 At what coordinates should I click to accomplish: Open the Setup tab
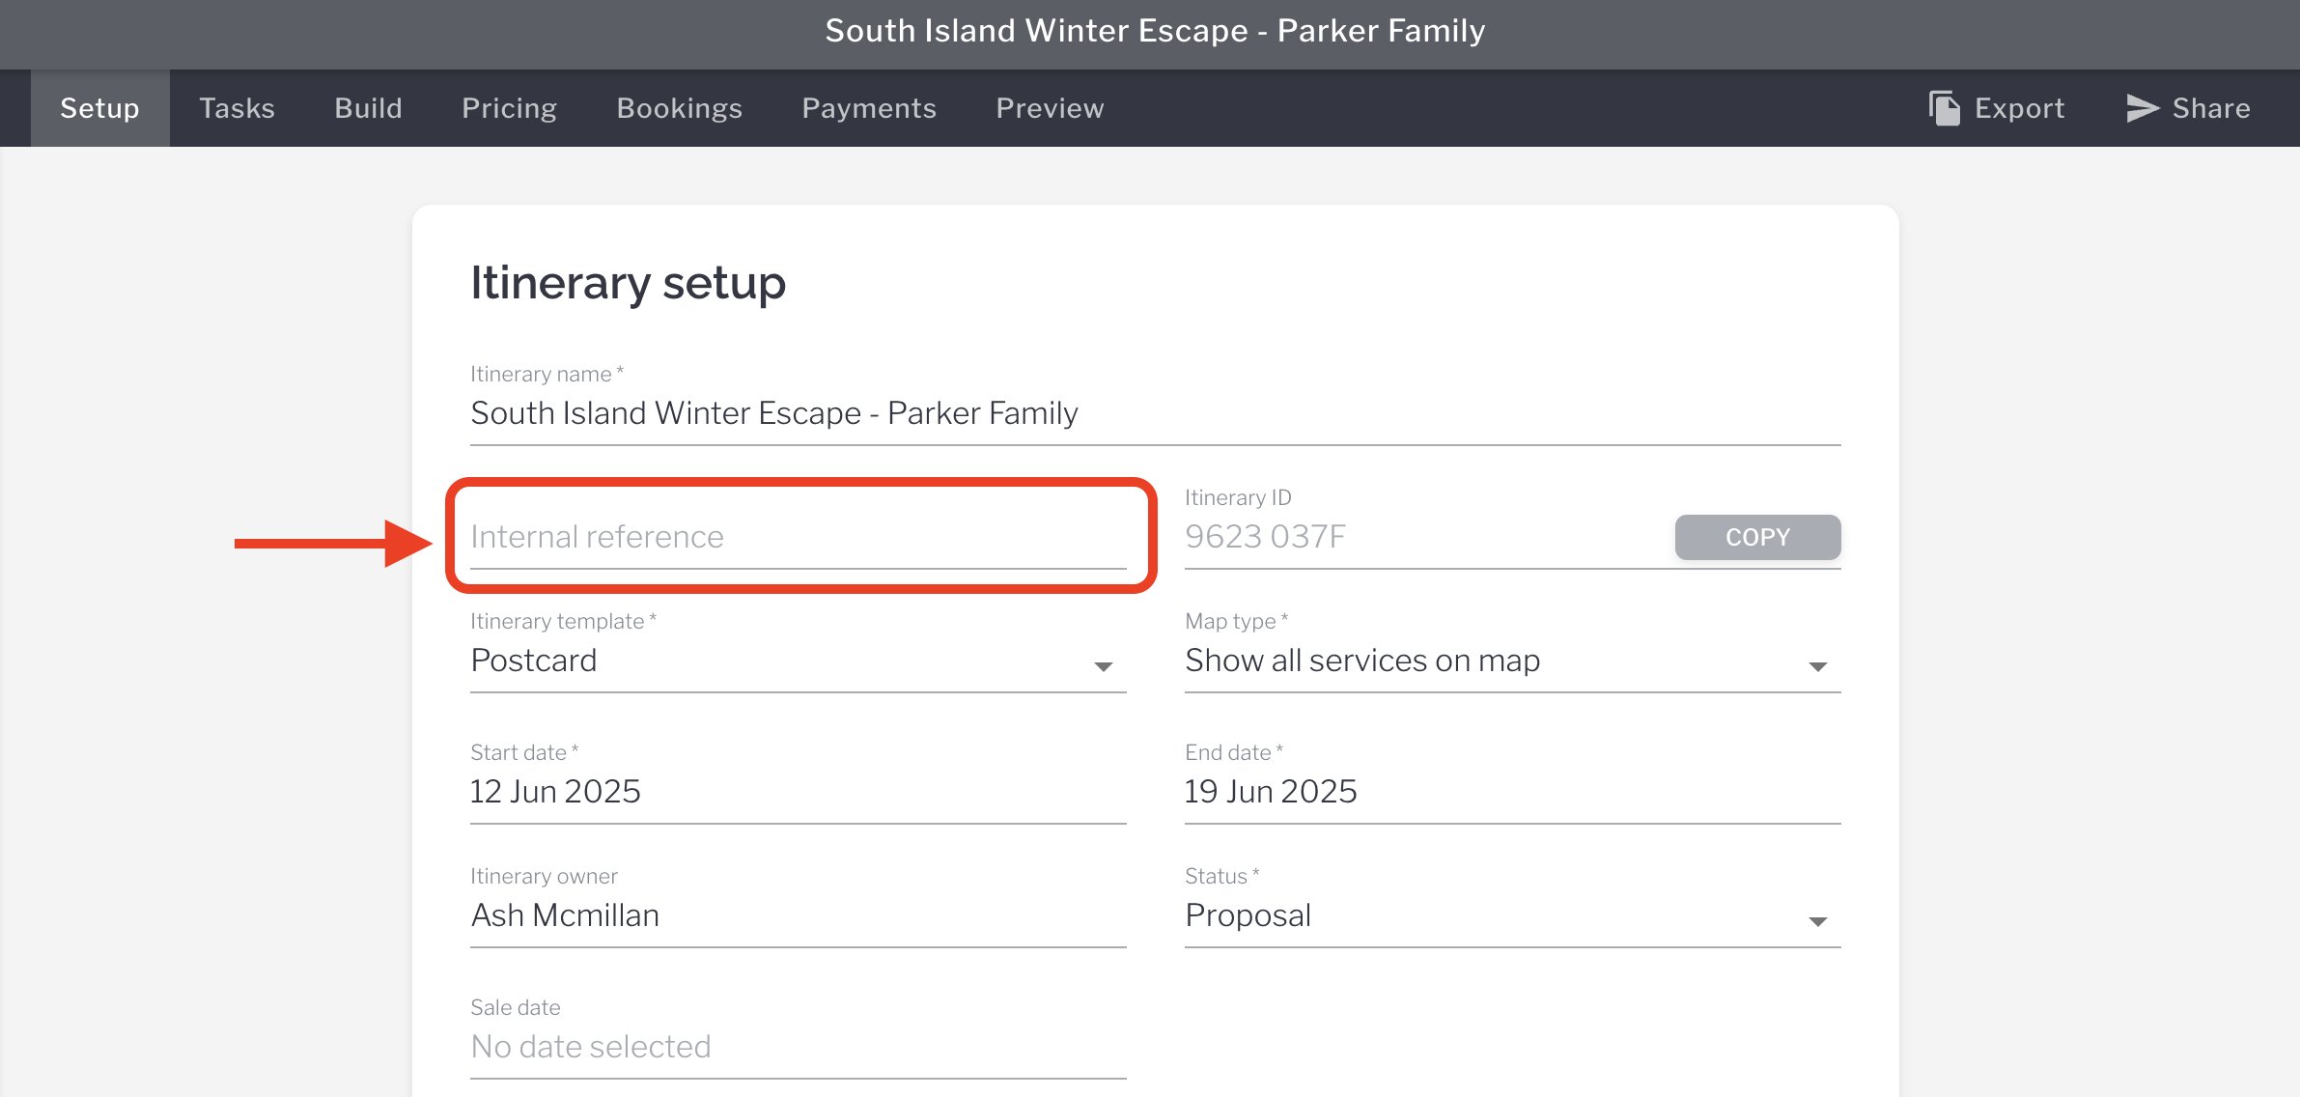(99, 108)
